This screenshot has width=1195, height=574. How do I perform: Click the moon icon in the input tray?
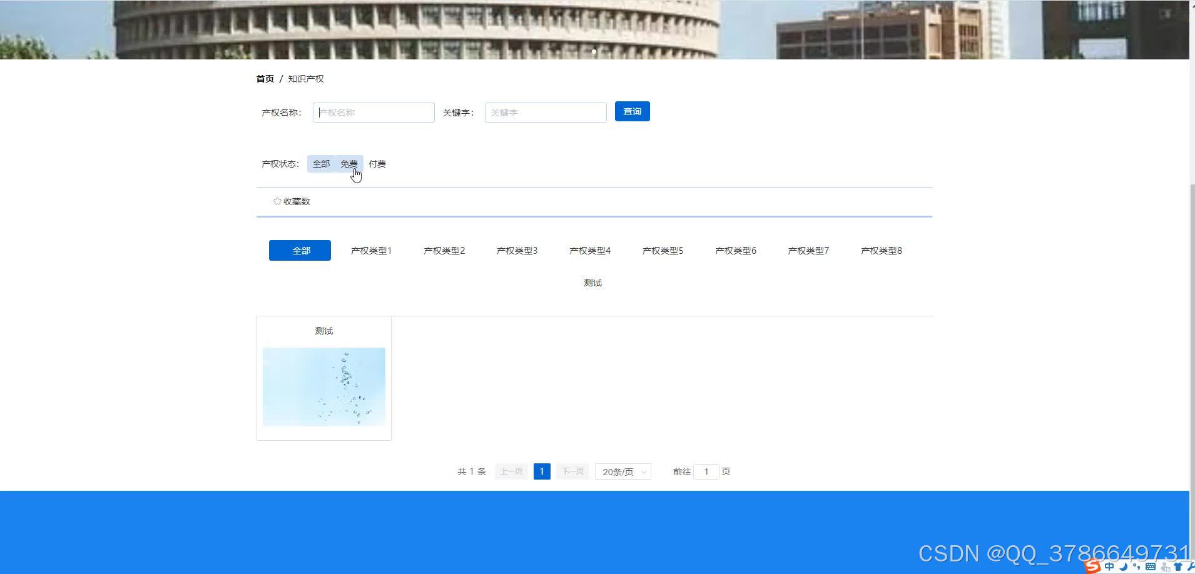1124,566
